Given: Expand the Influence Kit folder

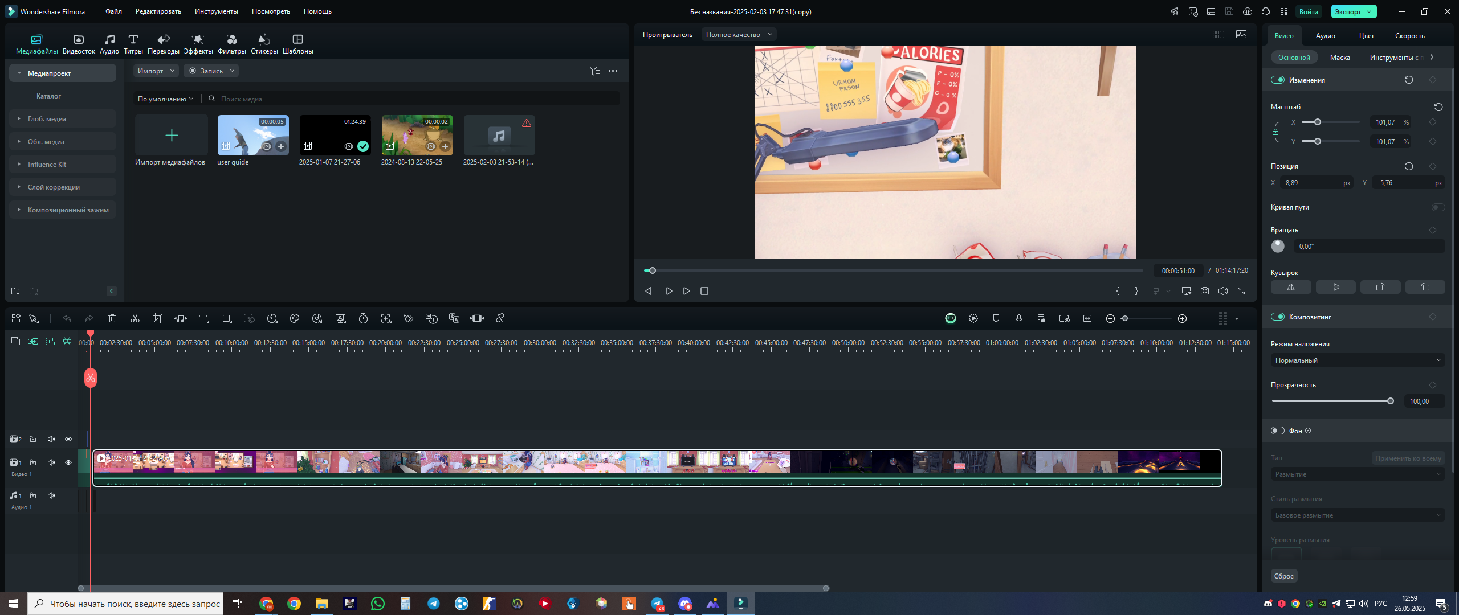Looking at the screenshot, I should pyautogui.click(x=19, y=164).
